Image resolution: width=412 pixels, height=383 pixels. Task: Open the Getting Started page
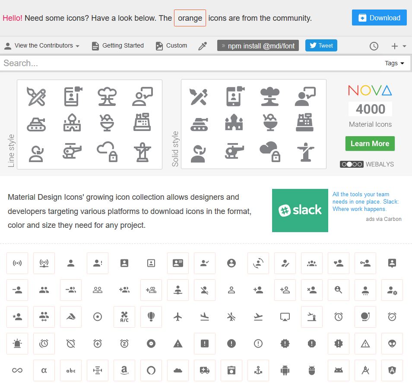pyautogui.click(x=118, y=46)
